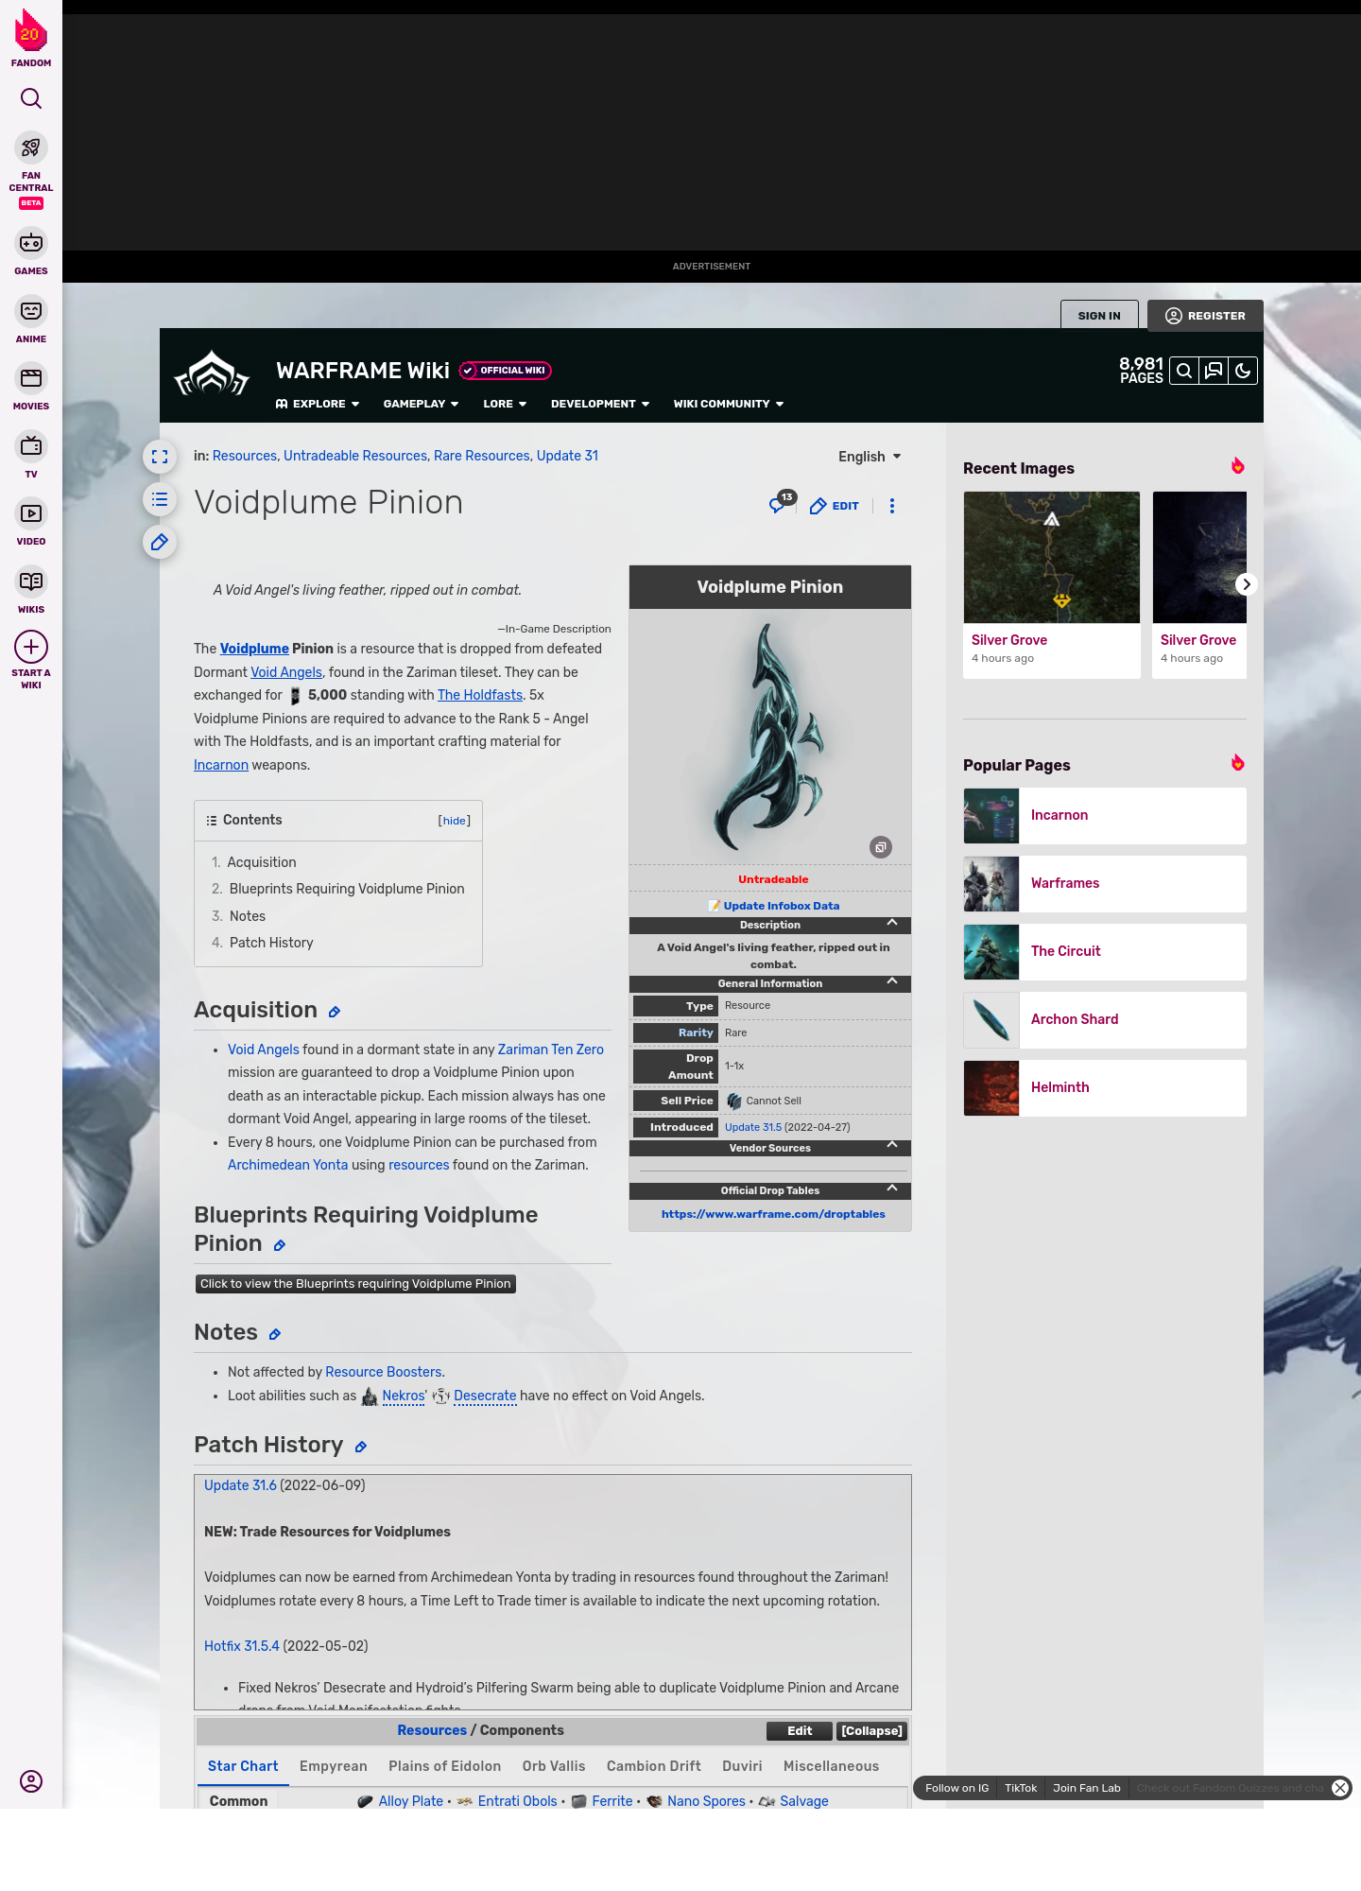
Task: Hide the Contents table
Action: click(455, 821)
